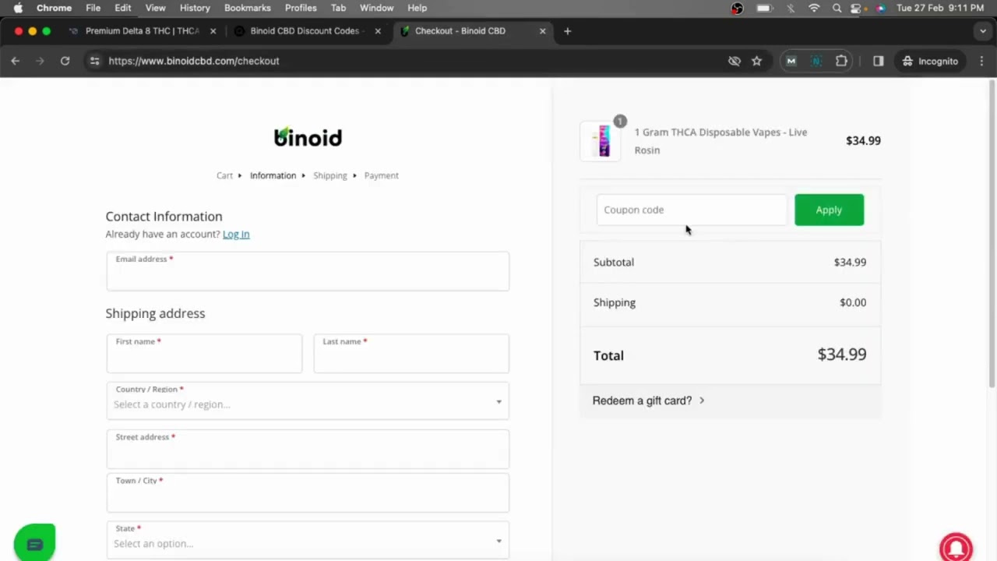Screen dimensions: 997x561
Task: Close the Checkout - Binoid CBD tab
Action: click(x=543, y=31)
